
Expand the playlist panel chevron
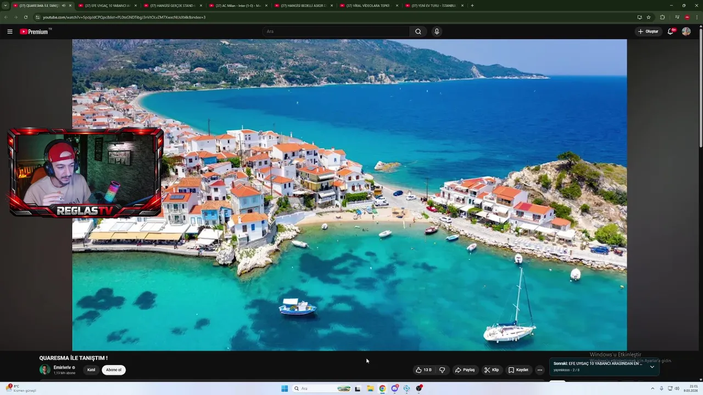(652, 366)
